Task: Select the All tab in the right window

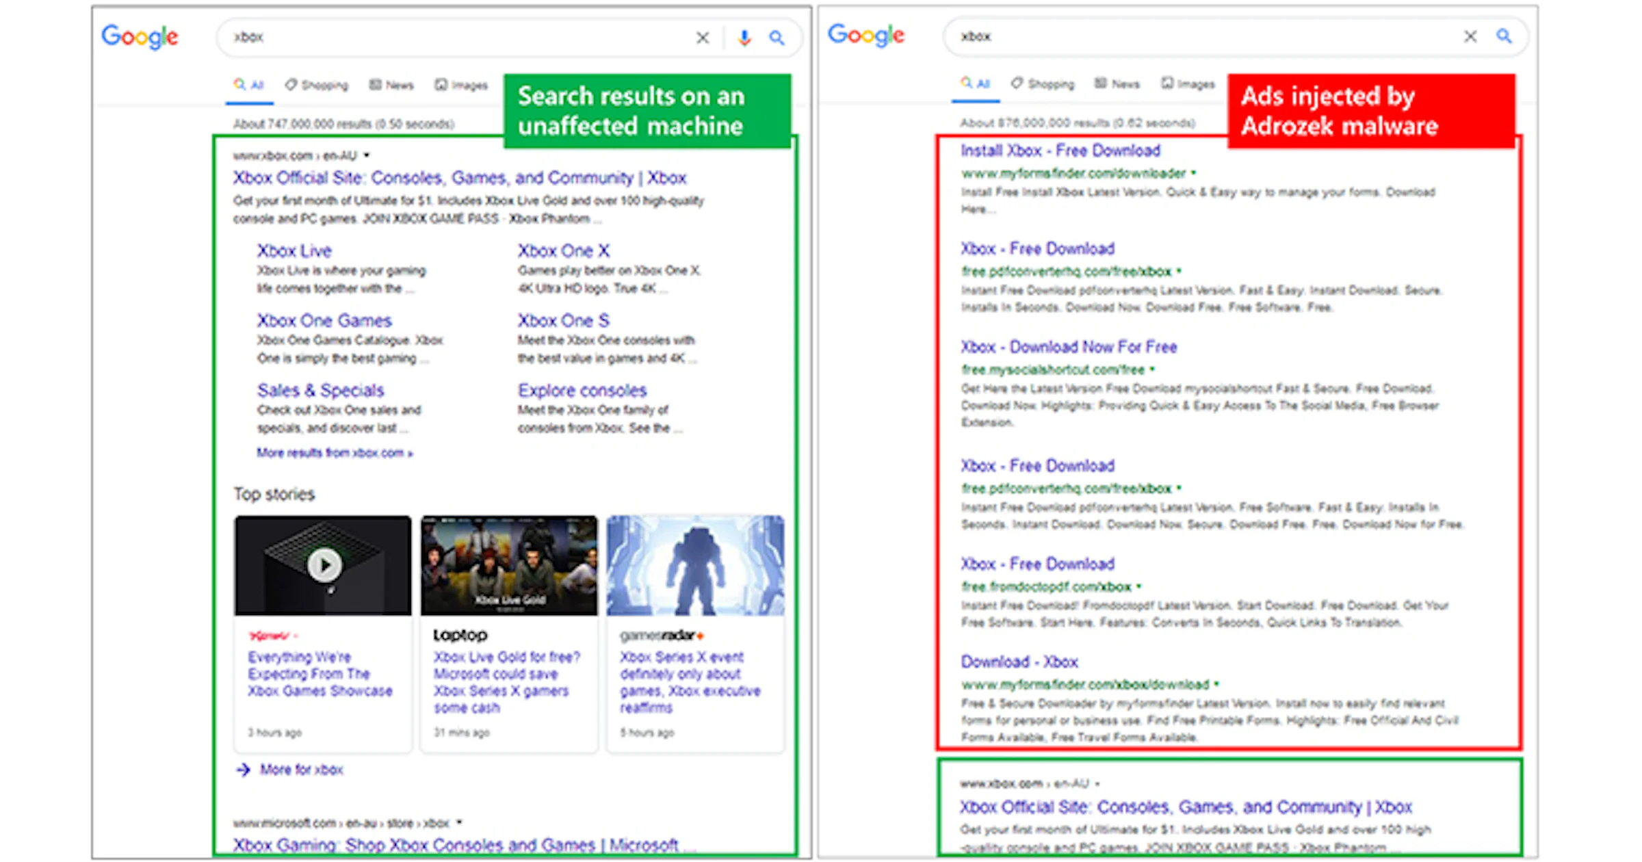Action: [976, 84]
